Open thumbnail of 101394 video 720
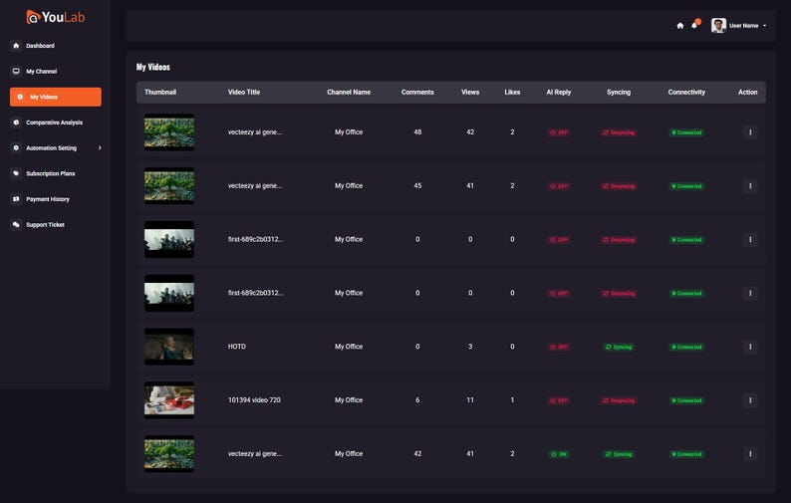The image size is (791, 503). 169,400
